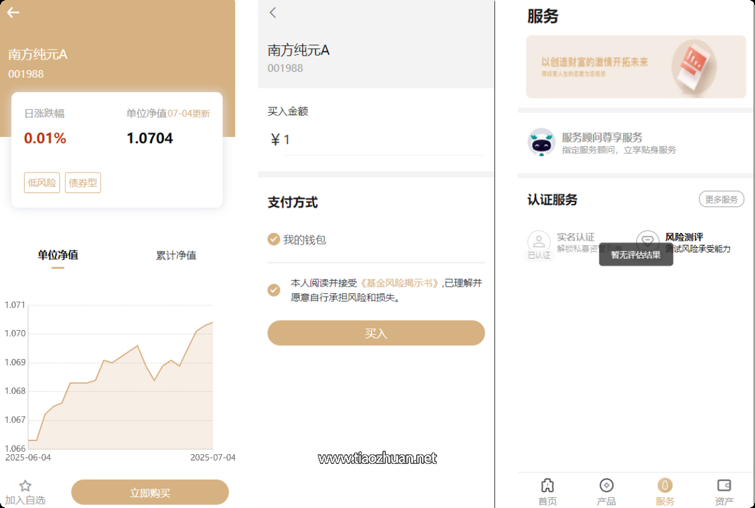Tap the 我的钱包 payment label

(305, 240)
